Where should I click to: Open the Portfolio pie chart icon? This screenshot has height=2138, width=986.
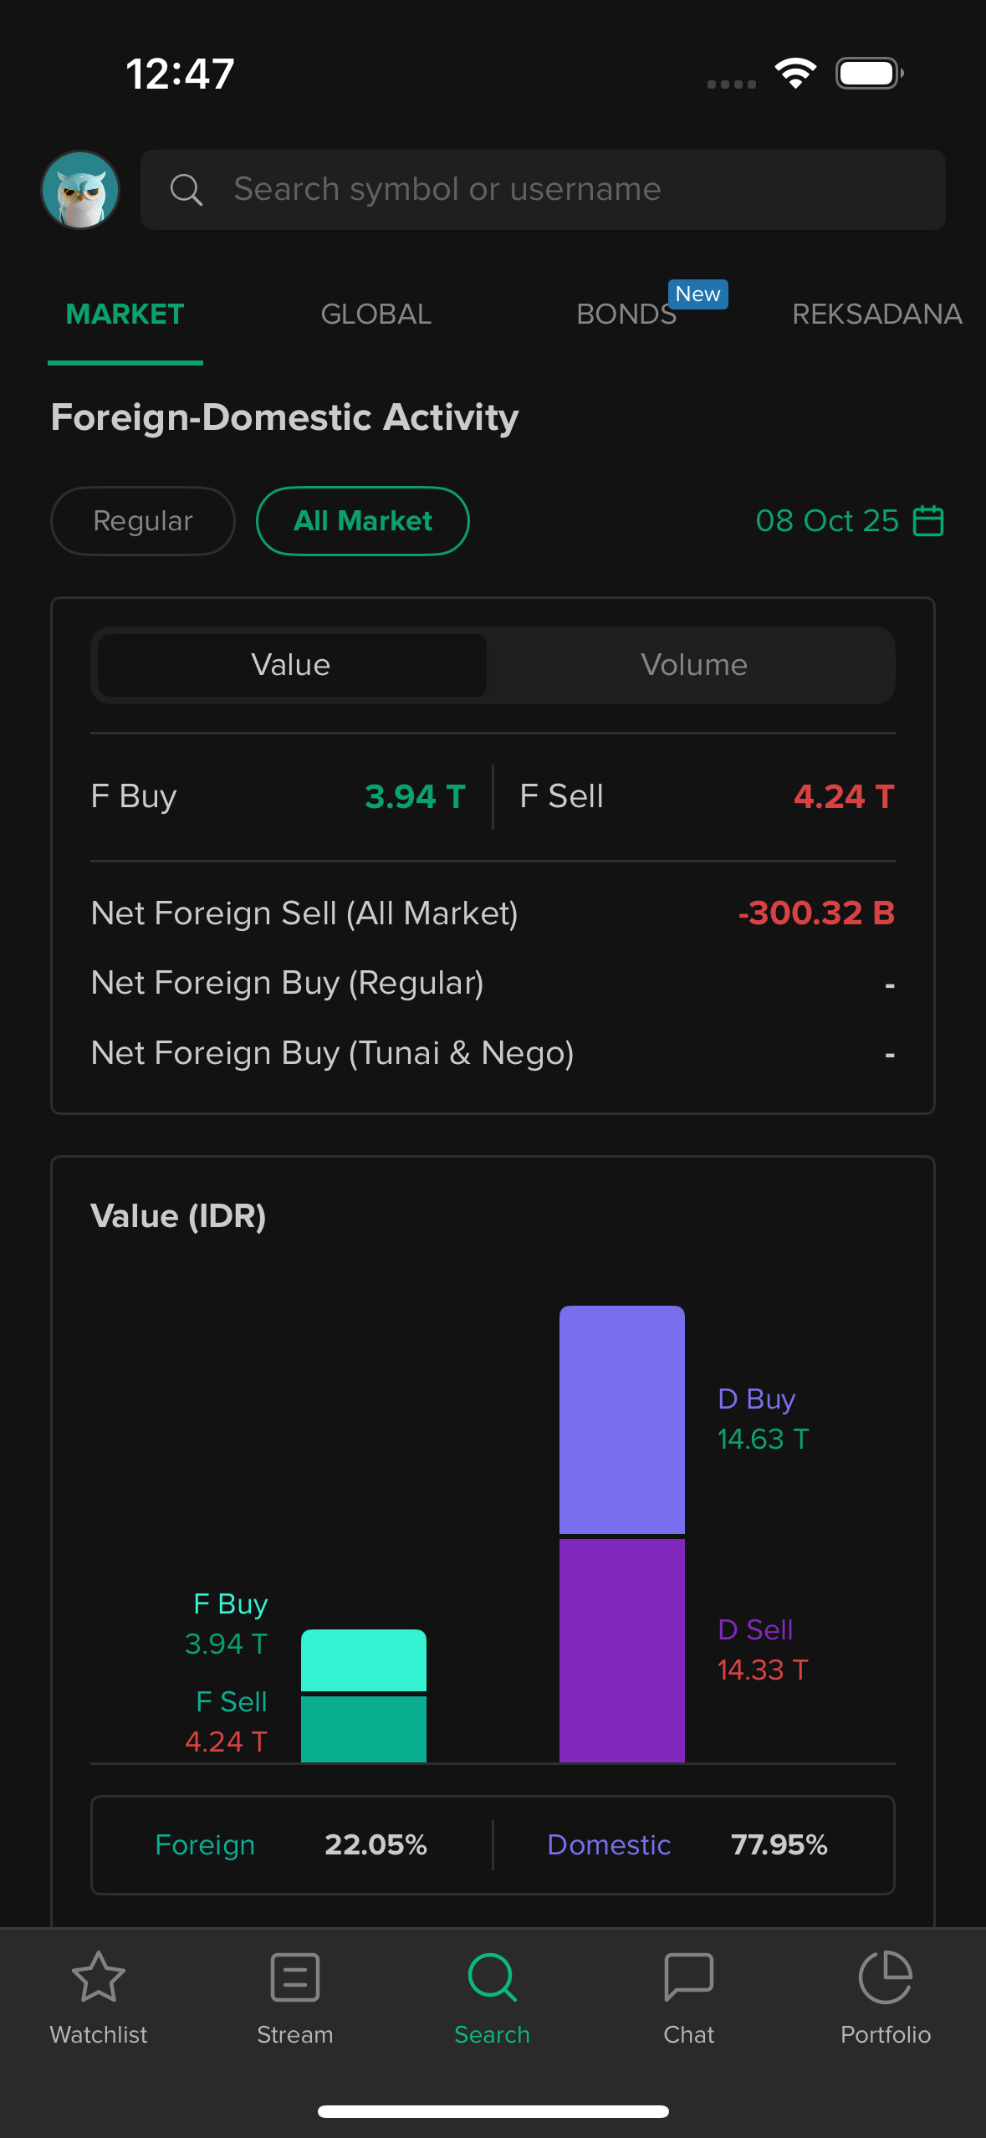click(885, 1977)
